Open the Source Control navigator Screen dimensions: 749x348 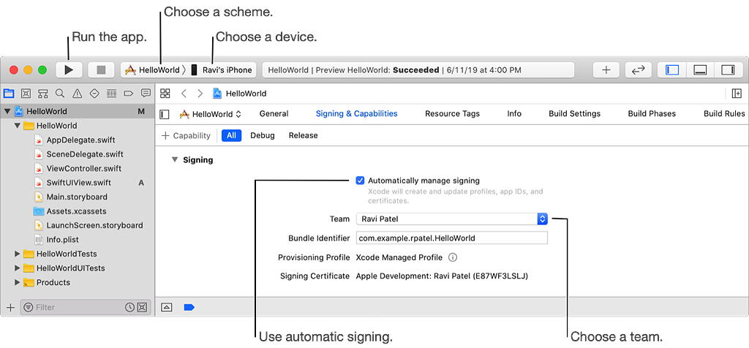click(x=26, y=93)
